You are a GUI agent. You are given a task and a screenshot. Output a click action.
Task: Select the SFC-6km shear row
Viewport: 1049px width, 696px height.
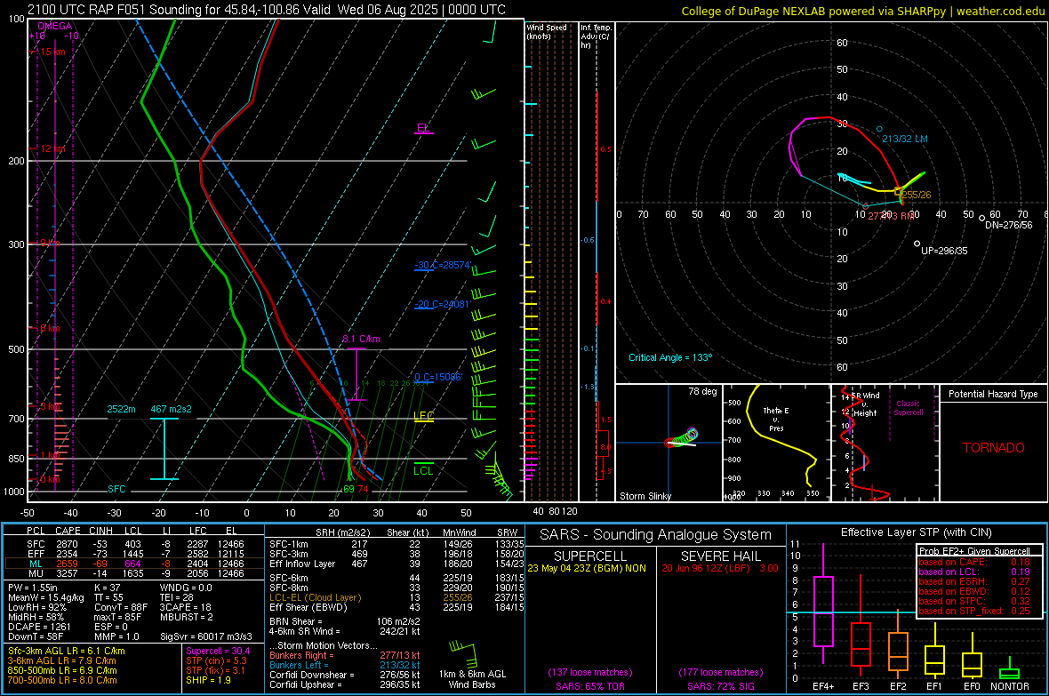396,578
